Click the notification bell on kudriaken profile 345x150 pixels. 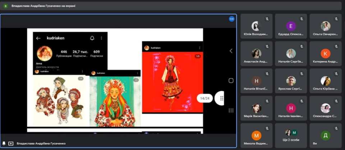[x=92, y=38]
